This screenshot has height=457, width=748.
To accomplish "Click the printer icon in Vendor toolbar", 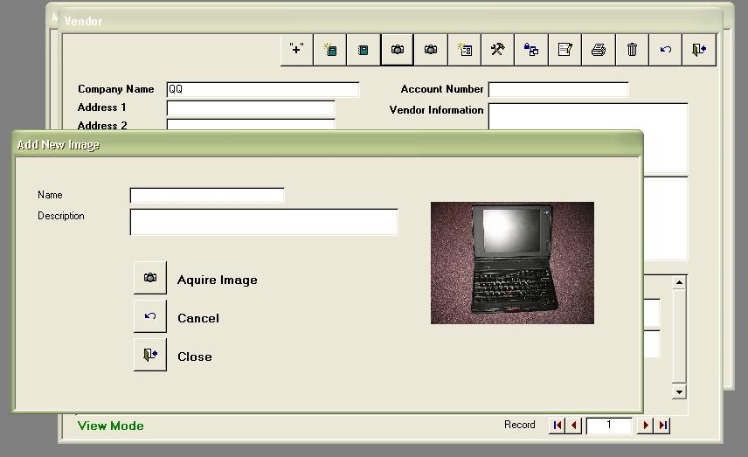I will 599,50.
